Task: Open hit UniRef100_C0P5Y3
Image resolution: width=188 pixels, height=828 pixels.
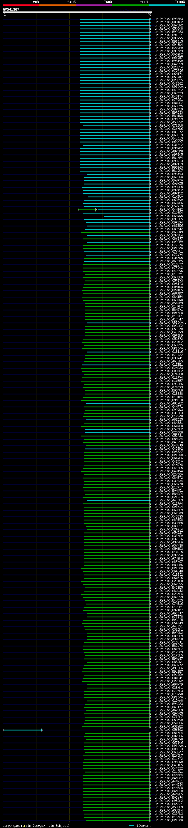Action: [169, 93]
